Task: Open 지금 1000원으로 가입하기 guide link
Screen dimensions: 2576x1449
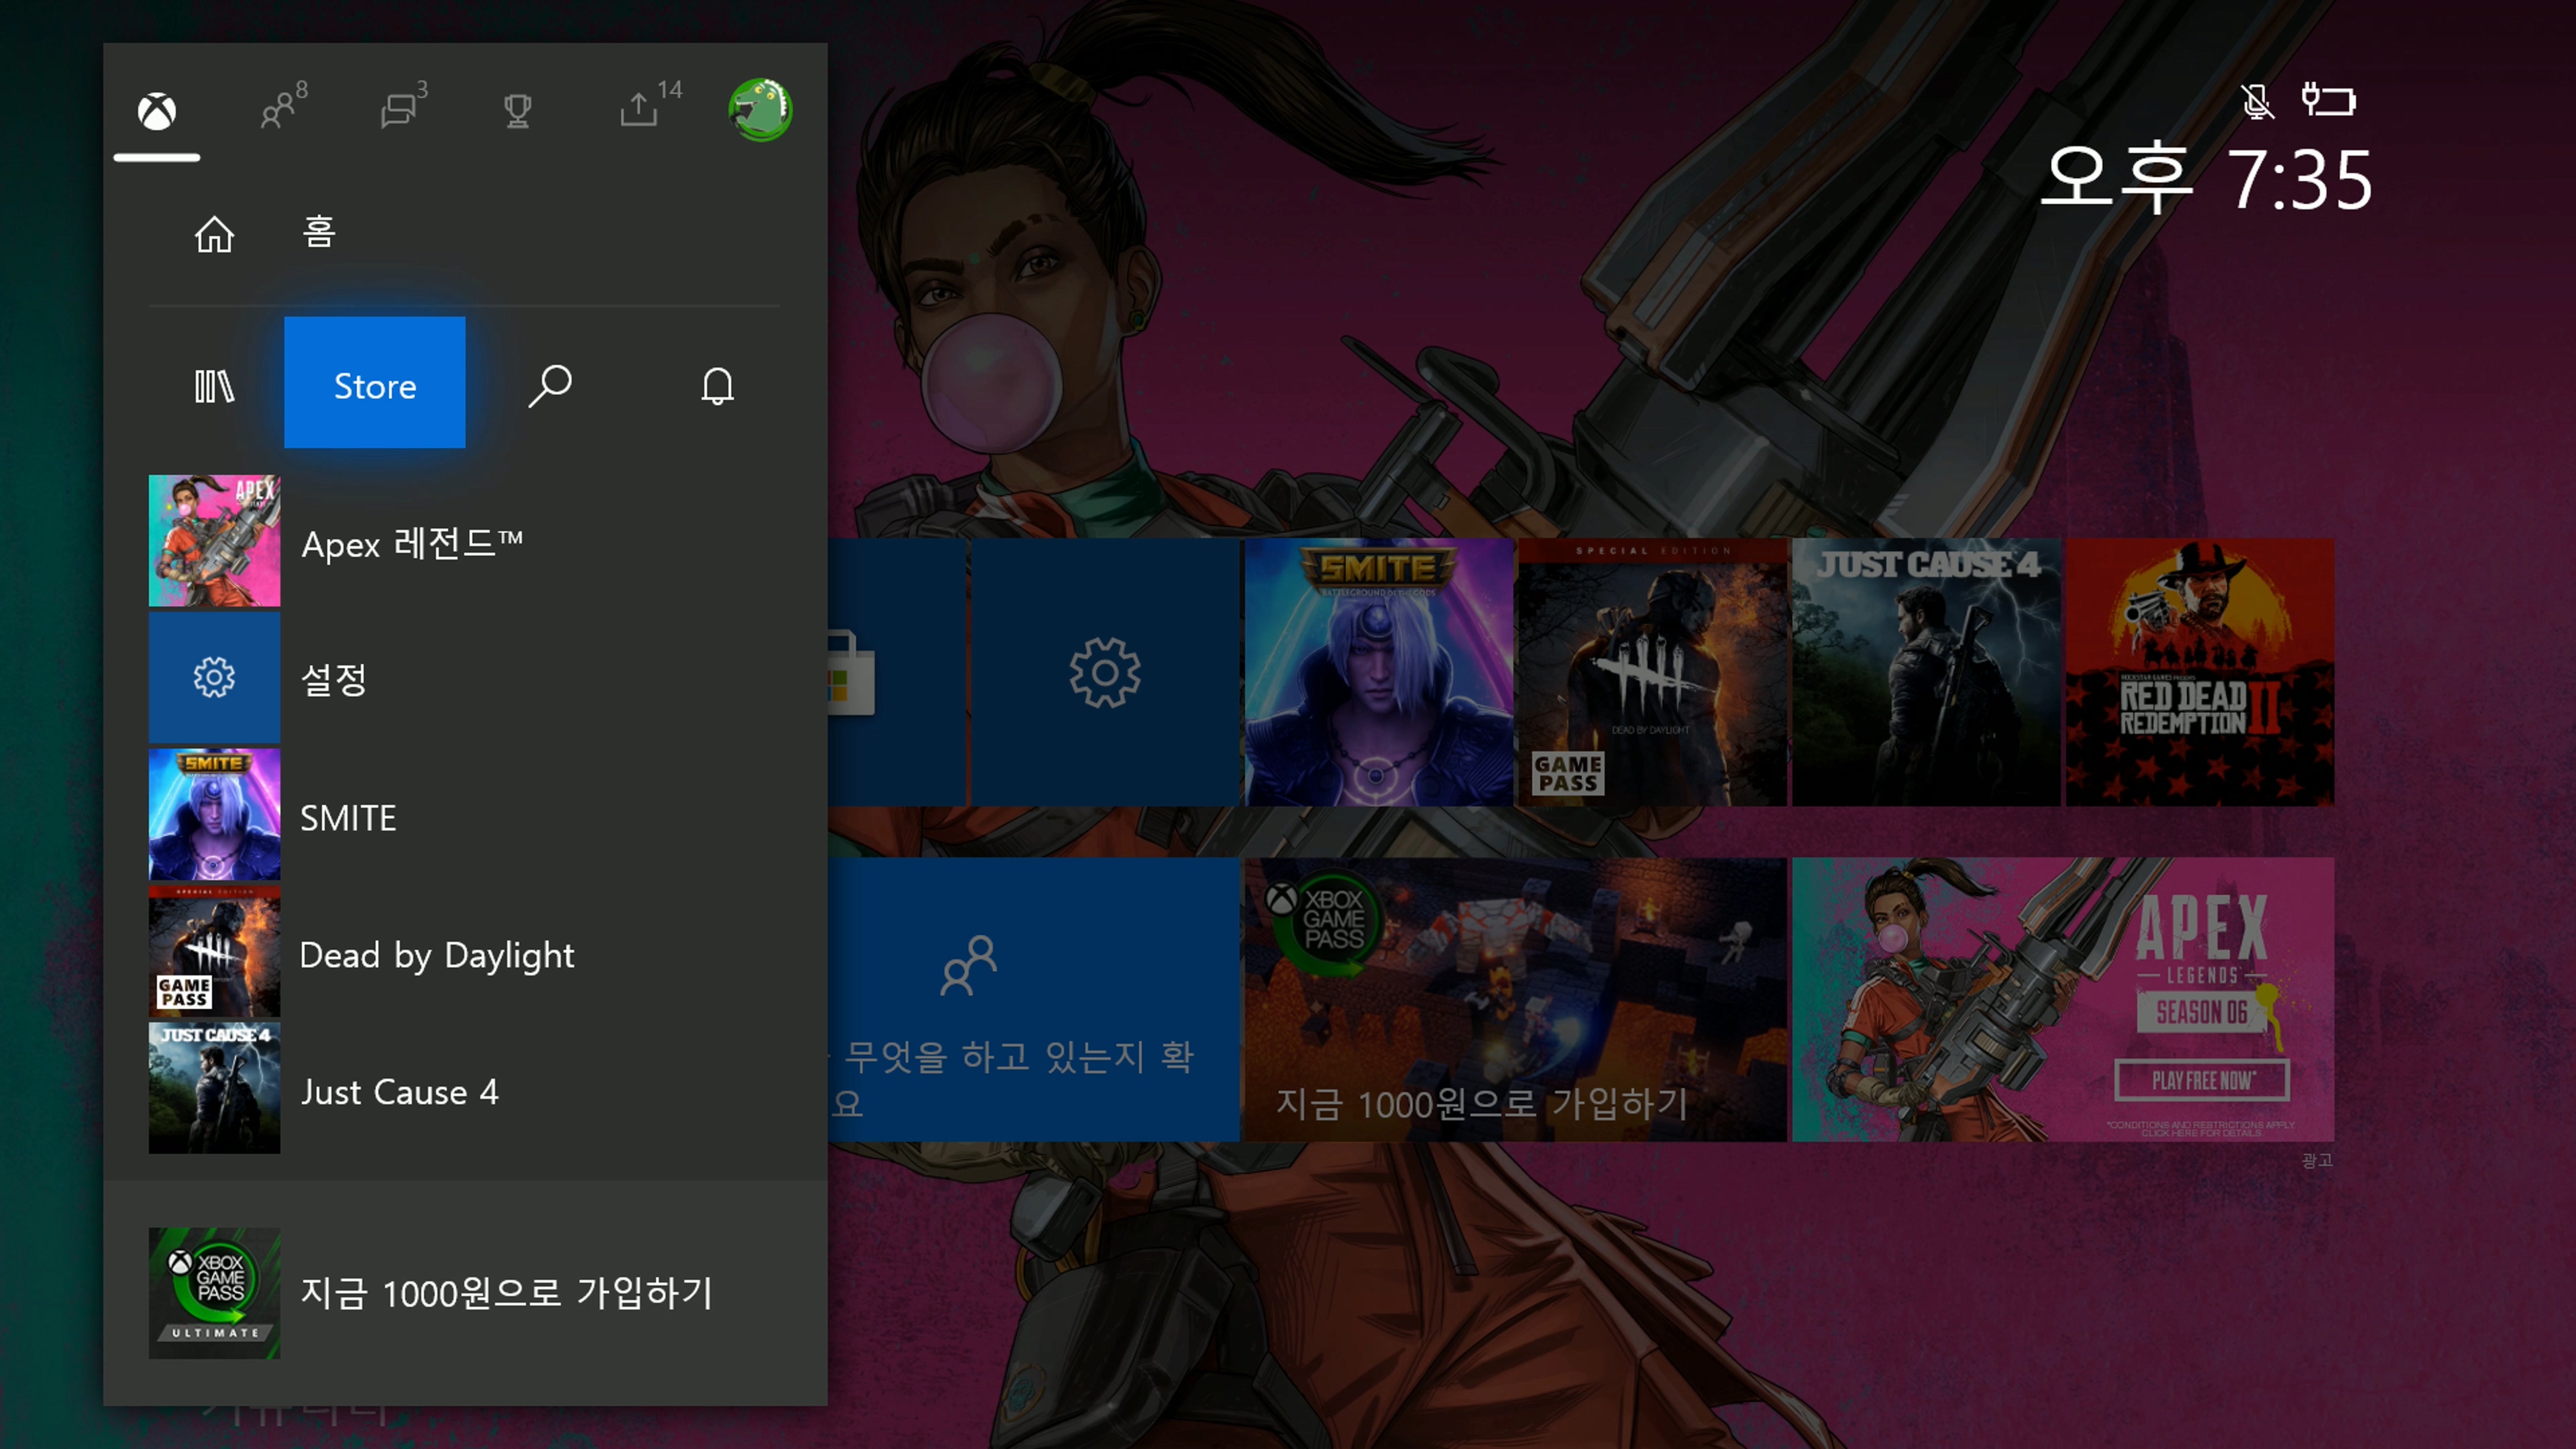Action: (507, 1293)
